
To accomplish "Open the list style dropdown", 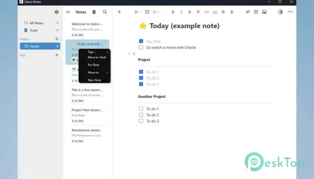I will point(157,12).
